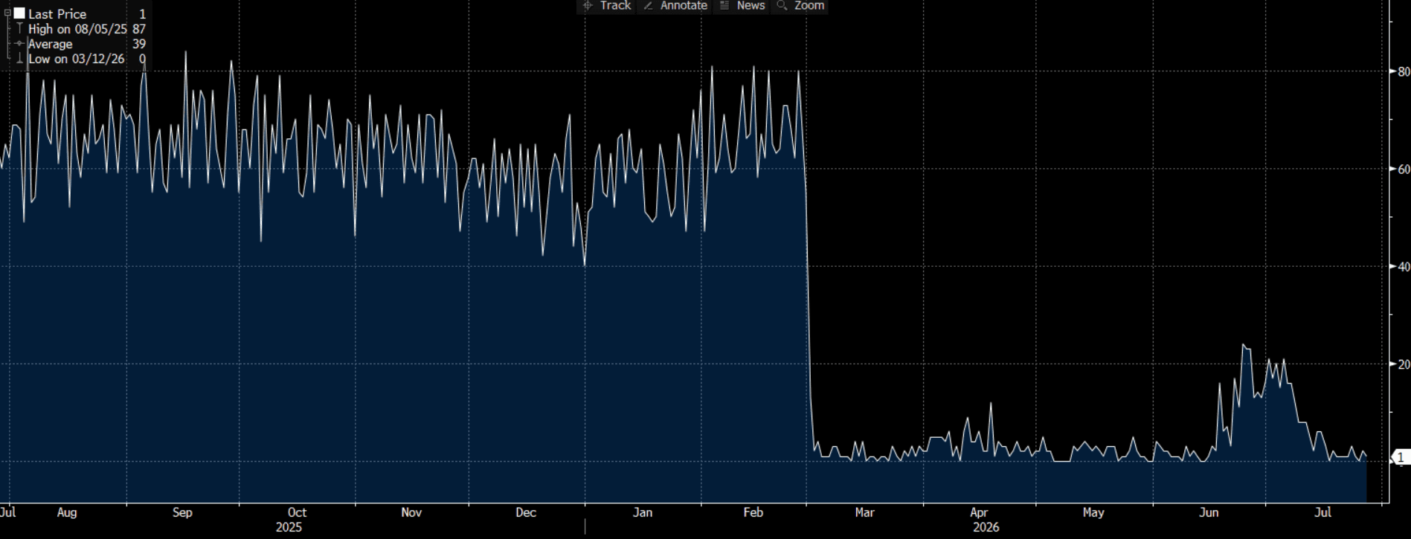Select the "Last Price" legend label
The width and height of the screenshot is (1411, 539).
click(57, 14)
